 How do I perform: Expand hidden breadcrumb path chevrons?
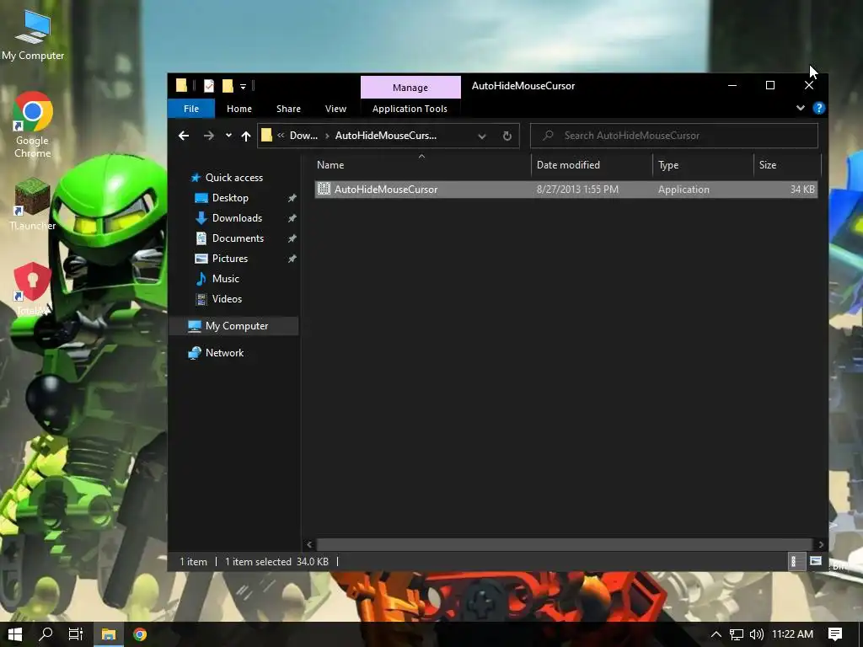(281, 136)
